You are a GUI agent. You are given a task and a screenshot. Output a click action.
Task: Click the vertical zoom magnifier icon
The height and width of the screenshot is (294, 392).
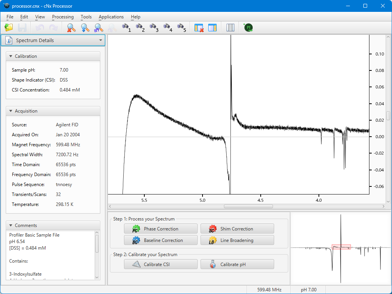pyautogui.click(x=85, y=28)
